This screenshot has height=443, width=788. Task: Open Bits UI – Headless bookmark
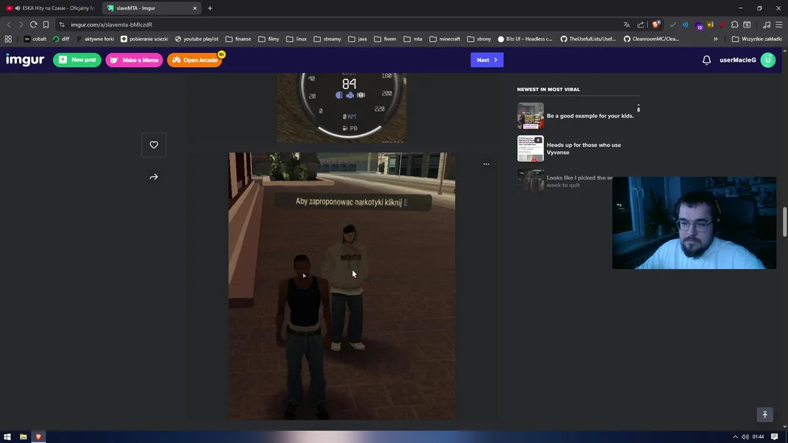click(x=525, y=39)
